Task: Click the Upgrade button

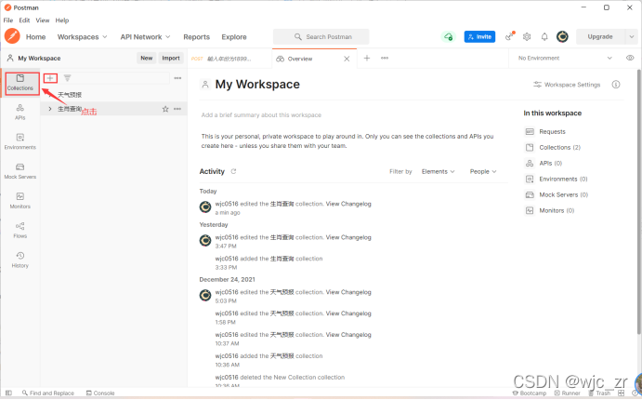Action: [600, 36]
